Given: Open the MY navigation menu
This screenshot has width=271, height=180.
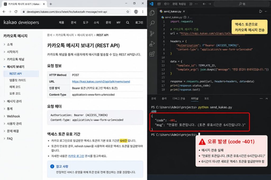Looking at the screenshot, I should [x=118, y=23].
